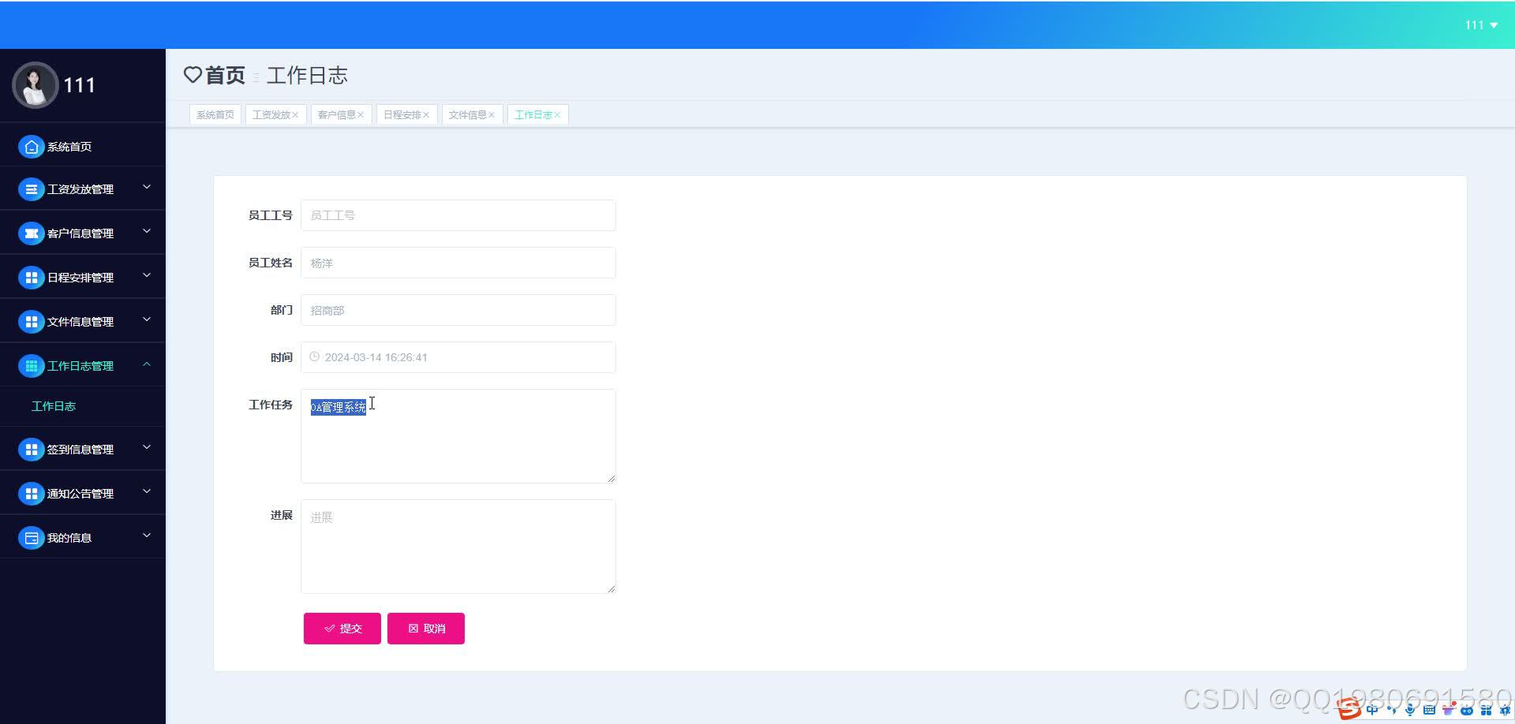
Task: Click inside the 进展 textarea
Action: tap(458, 547)
